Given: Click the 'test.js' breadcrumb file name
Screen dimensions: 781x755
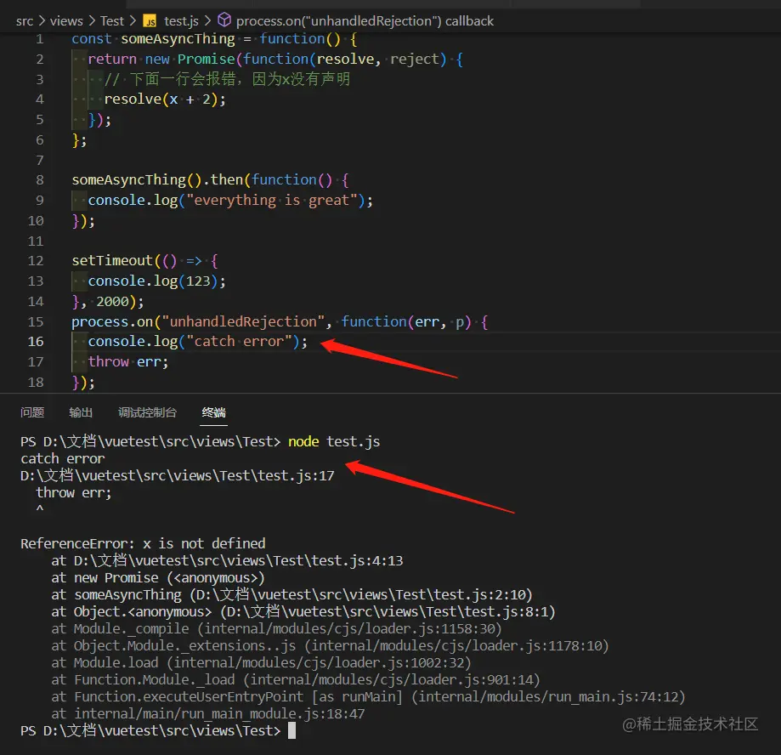Looking at the screenshot, I should 181,21.
